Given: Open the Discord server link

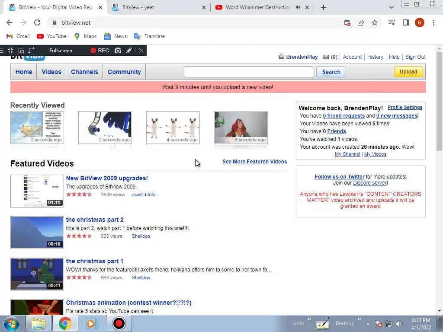Looking at the screenshot, I should 370,183.
